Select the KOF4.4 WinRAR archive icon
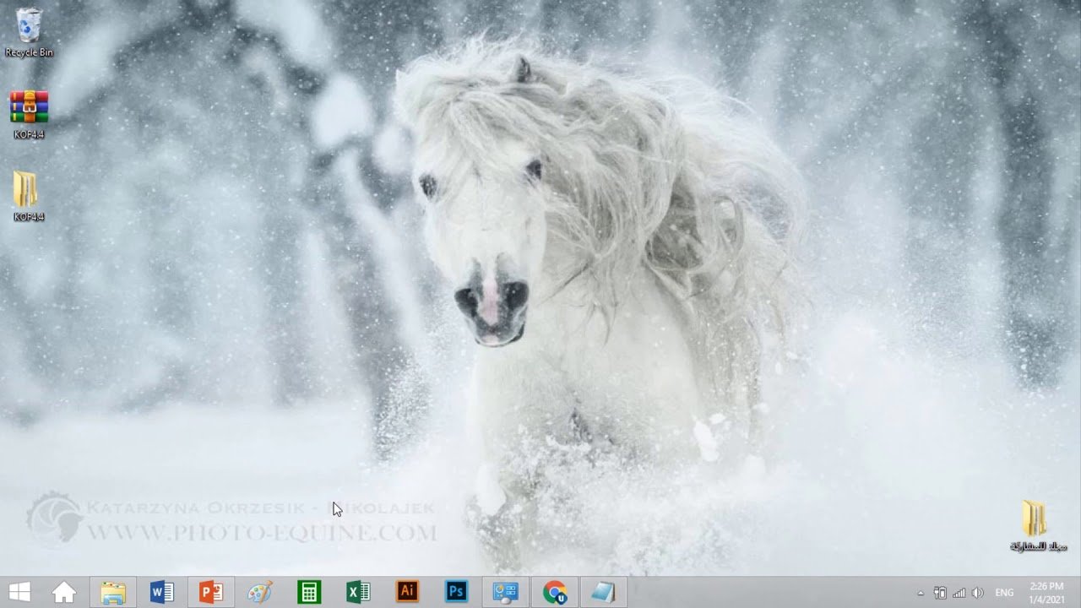The height and width of the screenshot is (608, 1081). pos(29,114)
